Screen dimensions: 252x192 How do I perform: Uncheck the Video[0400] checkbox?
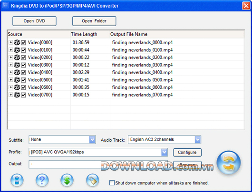click(23, 72)
